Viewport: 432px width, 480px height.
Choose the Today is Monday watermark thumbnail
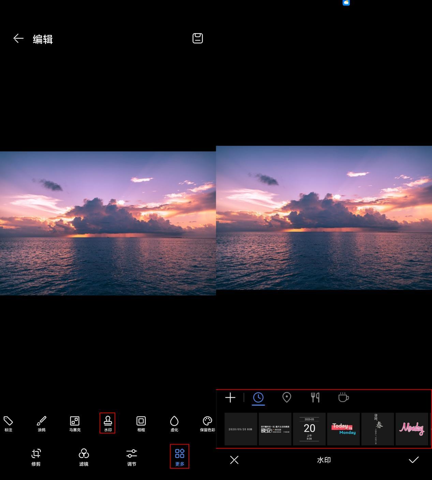(343, 429)
